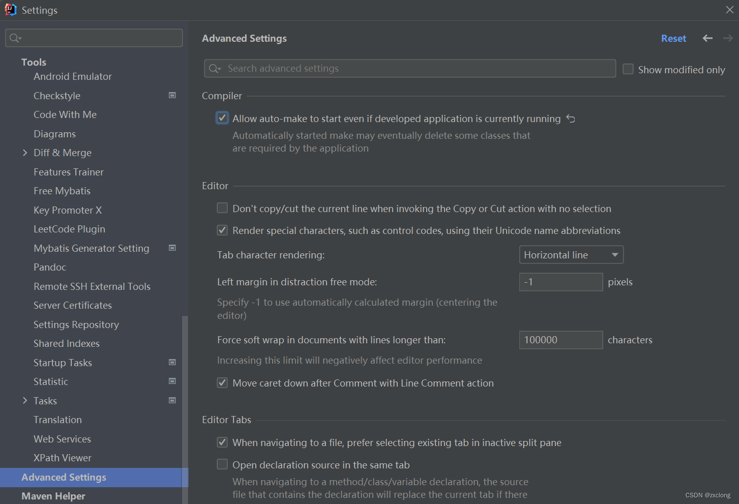
Task: Click the Editor Tabs section heading
Action: 226,420
